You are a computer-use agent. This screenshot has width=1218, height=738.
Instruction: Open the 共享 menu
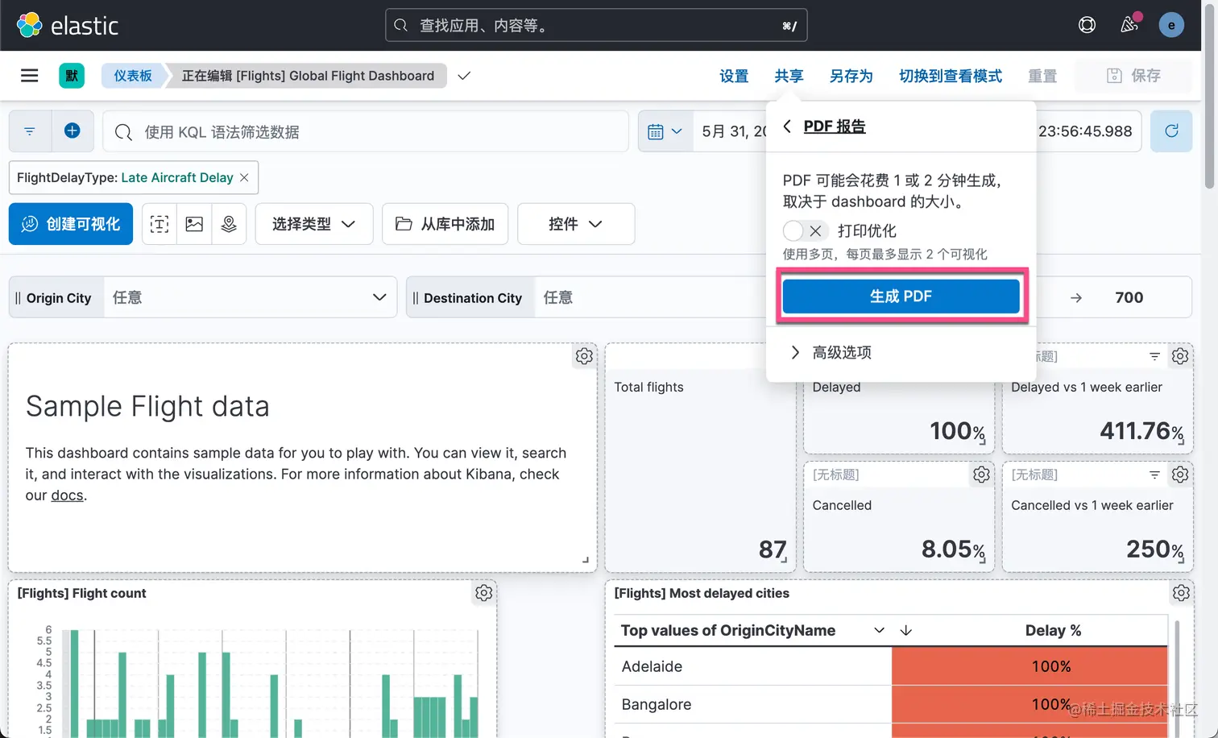(789, 76)
